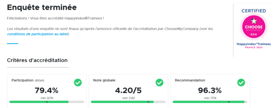Screen dimensions: 277x108
Task: Click the 4.20/5 global score
Action: [x=128, y=90]
